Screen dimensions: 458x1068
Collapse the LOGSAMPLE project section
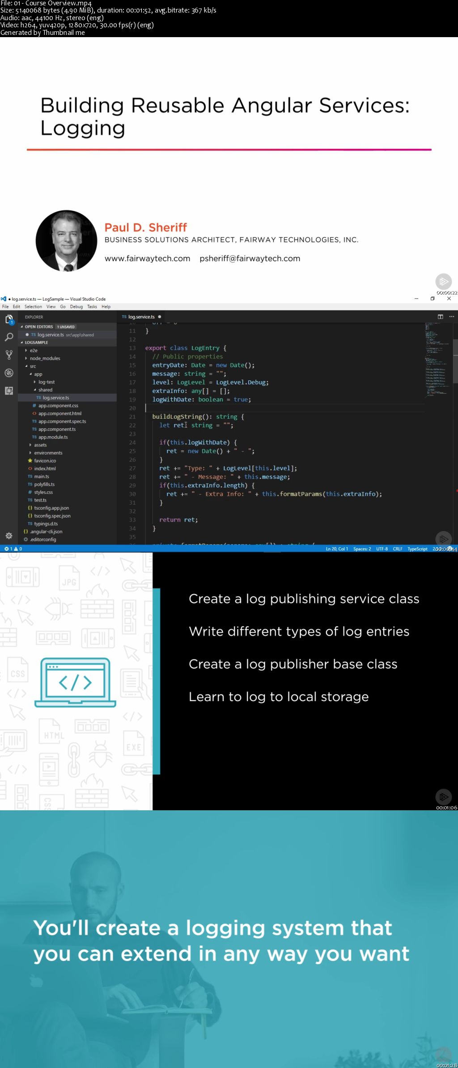pyautogui.click(x=21, y=342)
